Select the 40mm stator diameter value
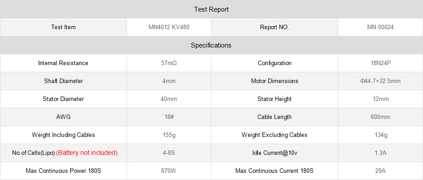 [x=169, y=99]
